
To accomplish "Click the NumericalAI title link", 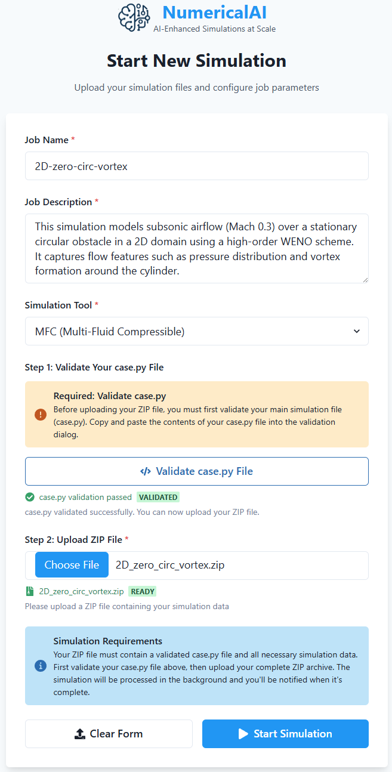I will [214, 13].
